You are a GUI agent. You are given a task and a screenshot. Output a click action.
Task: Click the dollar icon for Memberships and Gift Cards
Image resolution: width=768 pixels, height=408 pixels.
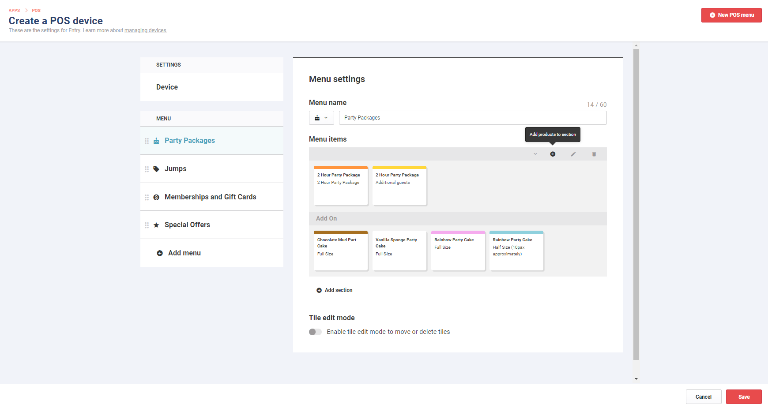click(x=156, y=197)
